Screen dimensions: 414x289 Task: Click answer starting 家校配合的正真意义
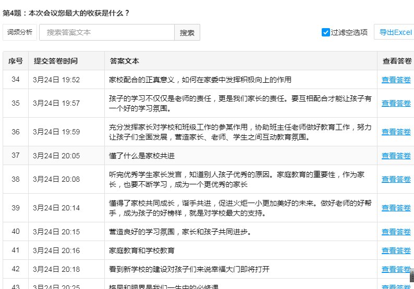200,80
